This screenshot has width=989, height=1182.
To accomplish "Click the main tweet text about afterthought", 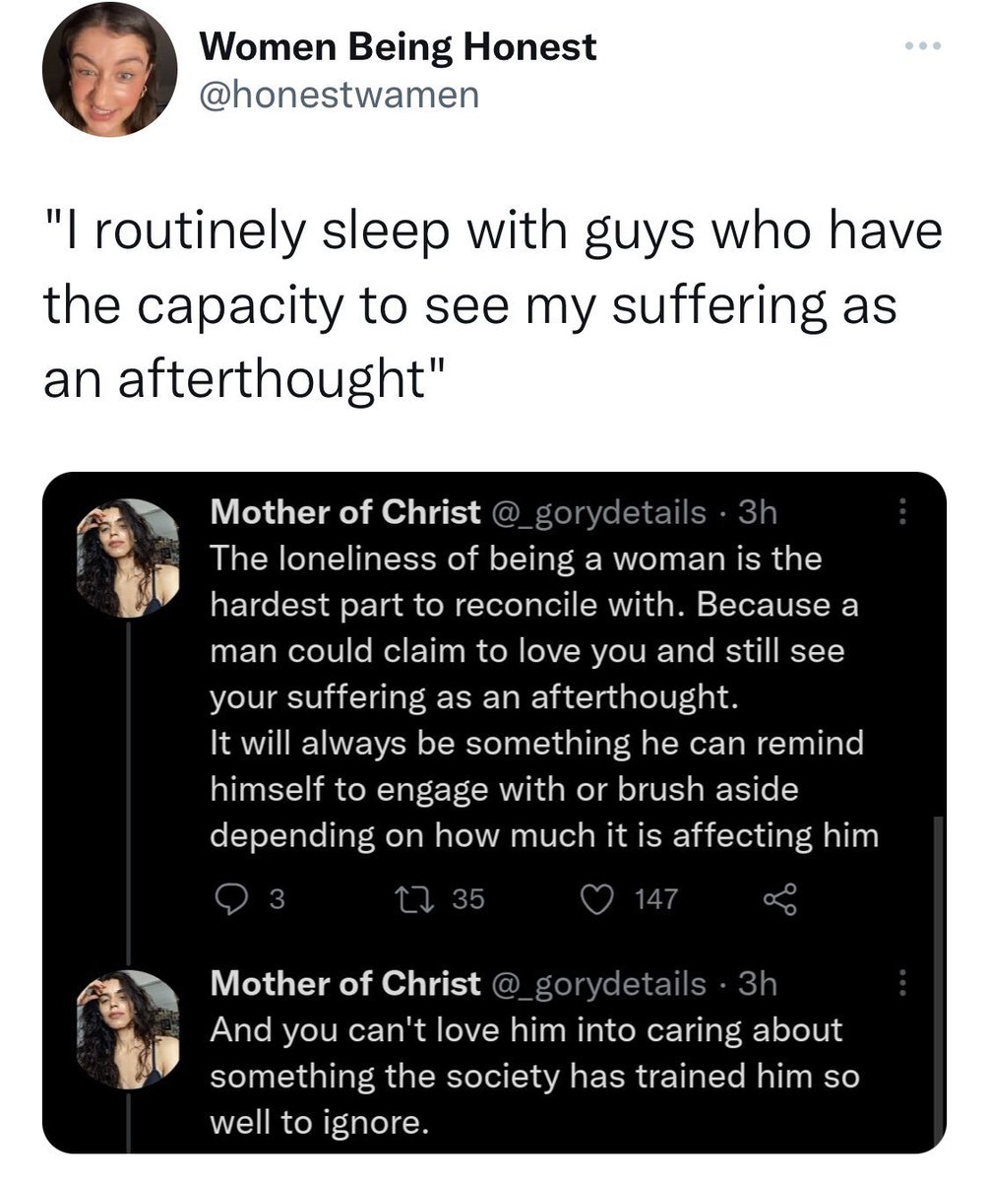I will pyautogui.click(x=493, y=303).
